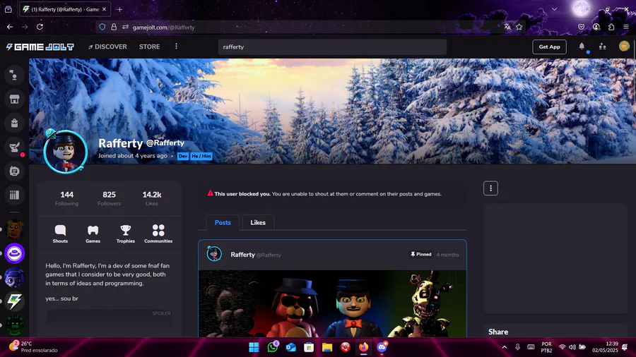Open a new browser tab

pyautogui.click(x=119, y=9)
